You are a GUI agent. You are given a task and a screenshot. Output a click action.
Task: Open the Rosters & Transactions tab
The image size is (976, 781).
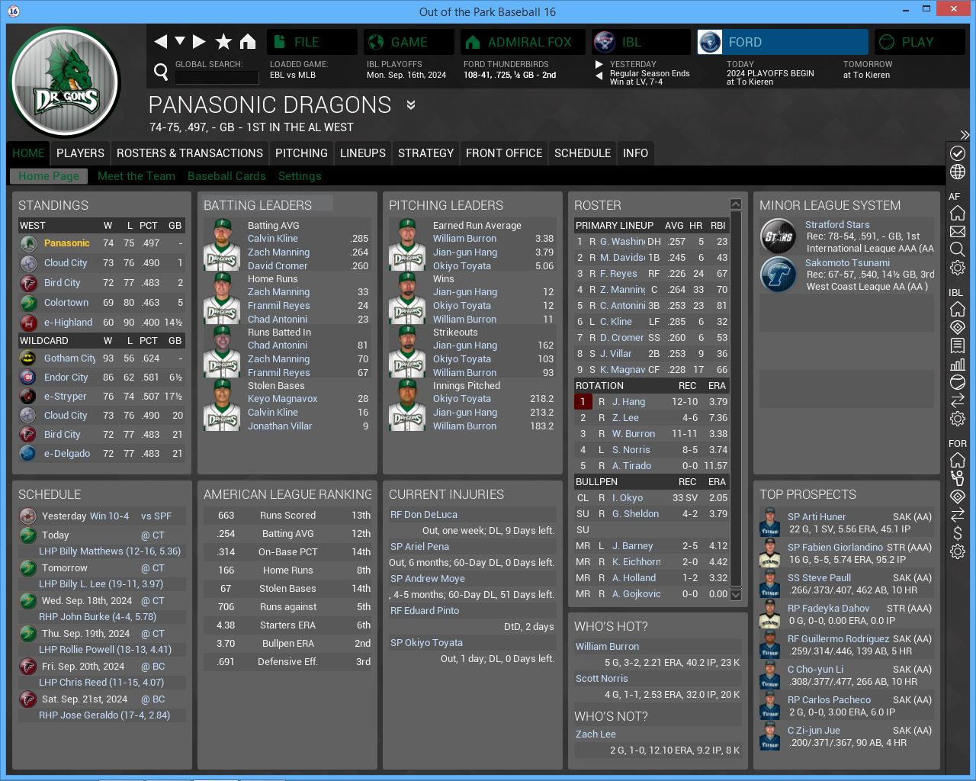click(x=189, y=153)
